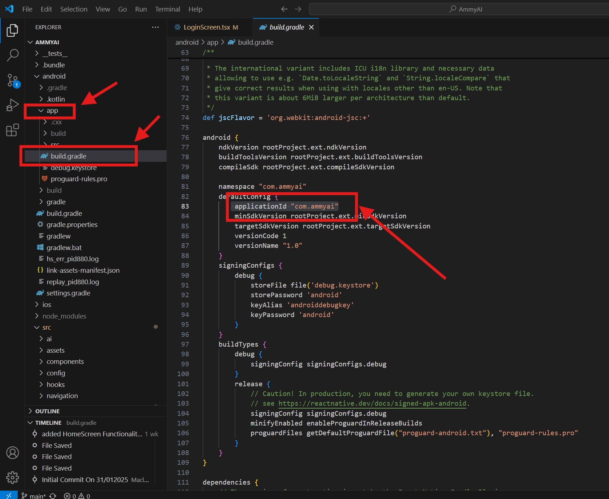The image size is (609, 499).
Task: Open the Accounts icon
Action: pyautogui.click(x=12, y=453)
